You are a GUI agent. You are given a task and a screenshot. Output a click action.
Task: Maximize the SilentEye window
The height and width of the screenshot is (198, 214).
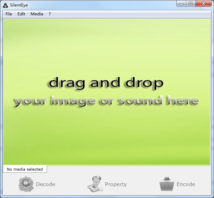[191, 4]
